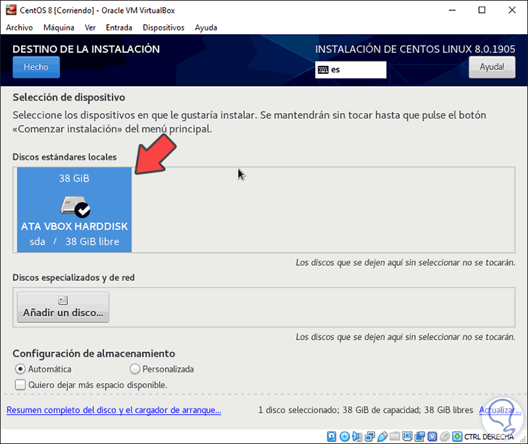Click the virtualization (V) status icon
The width and height of the screenshot is (528, 444).
point(432,437)
